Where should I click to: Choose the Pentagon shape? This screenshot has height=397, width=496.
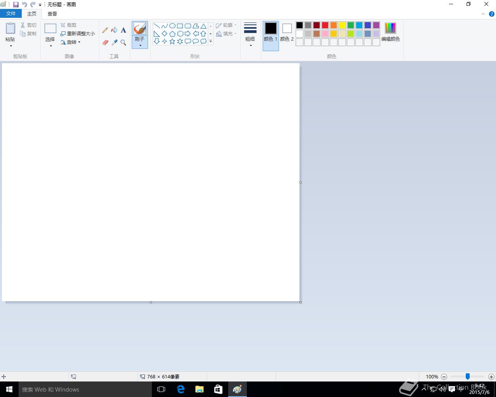[x=172, y=34]
